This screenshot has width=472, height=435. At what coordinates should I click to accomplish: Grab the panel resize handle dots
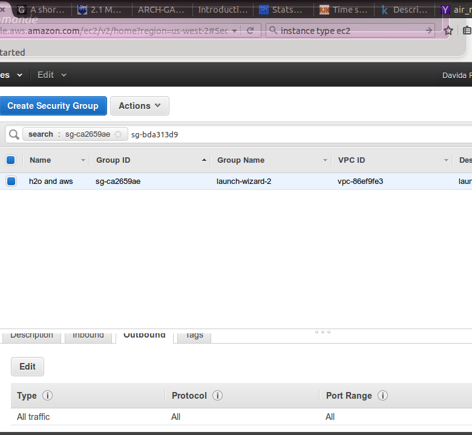[323, 332]
